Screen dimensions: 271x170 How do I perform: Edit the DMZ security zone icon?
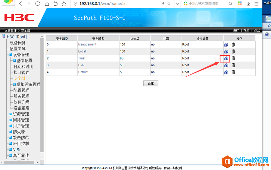click(226, 65)
